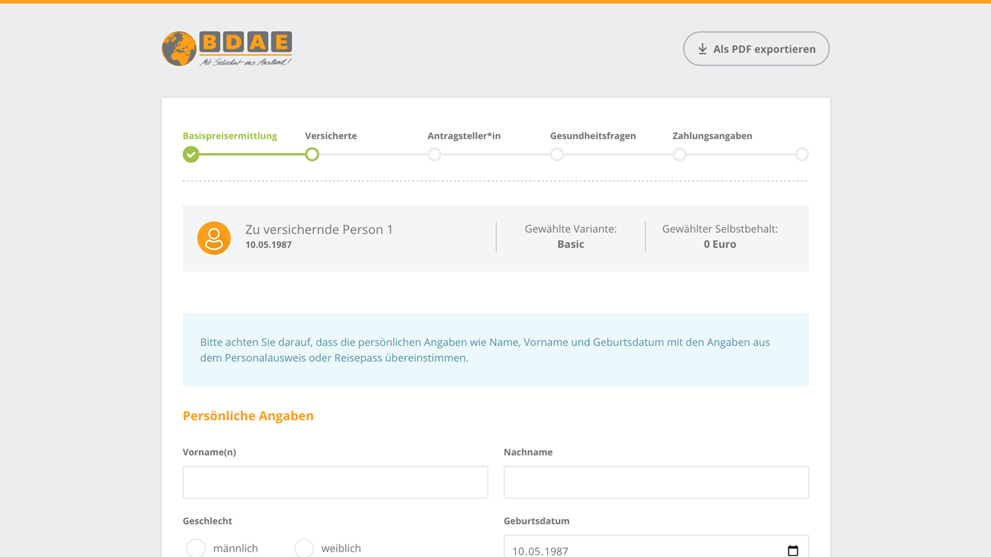Click the final progress circle at the end

802,154
